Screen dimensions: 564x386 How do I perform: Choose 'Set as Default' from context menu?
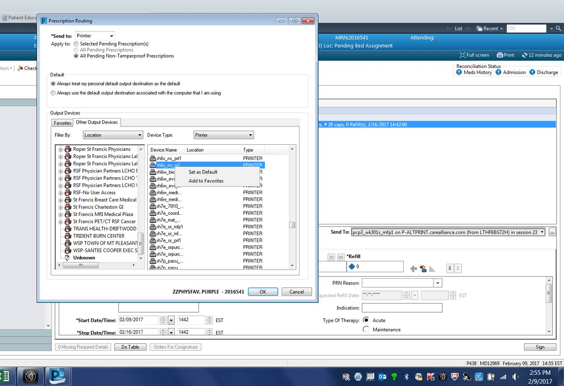[x=203, y=172]
